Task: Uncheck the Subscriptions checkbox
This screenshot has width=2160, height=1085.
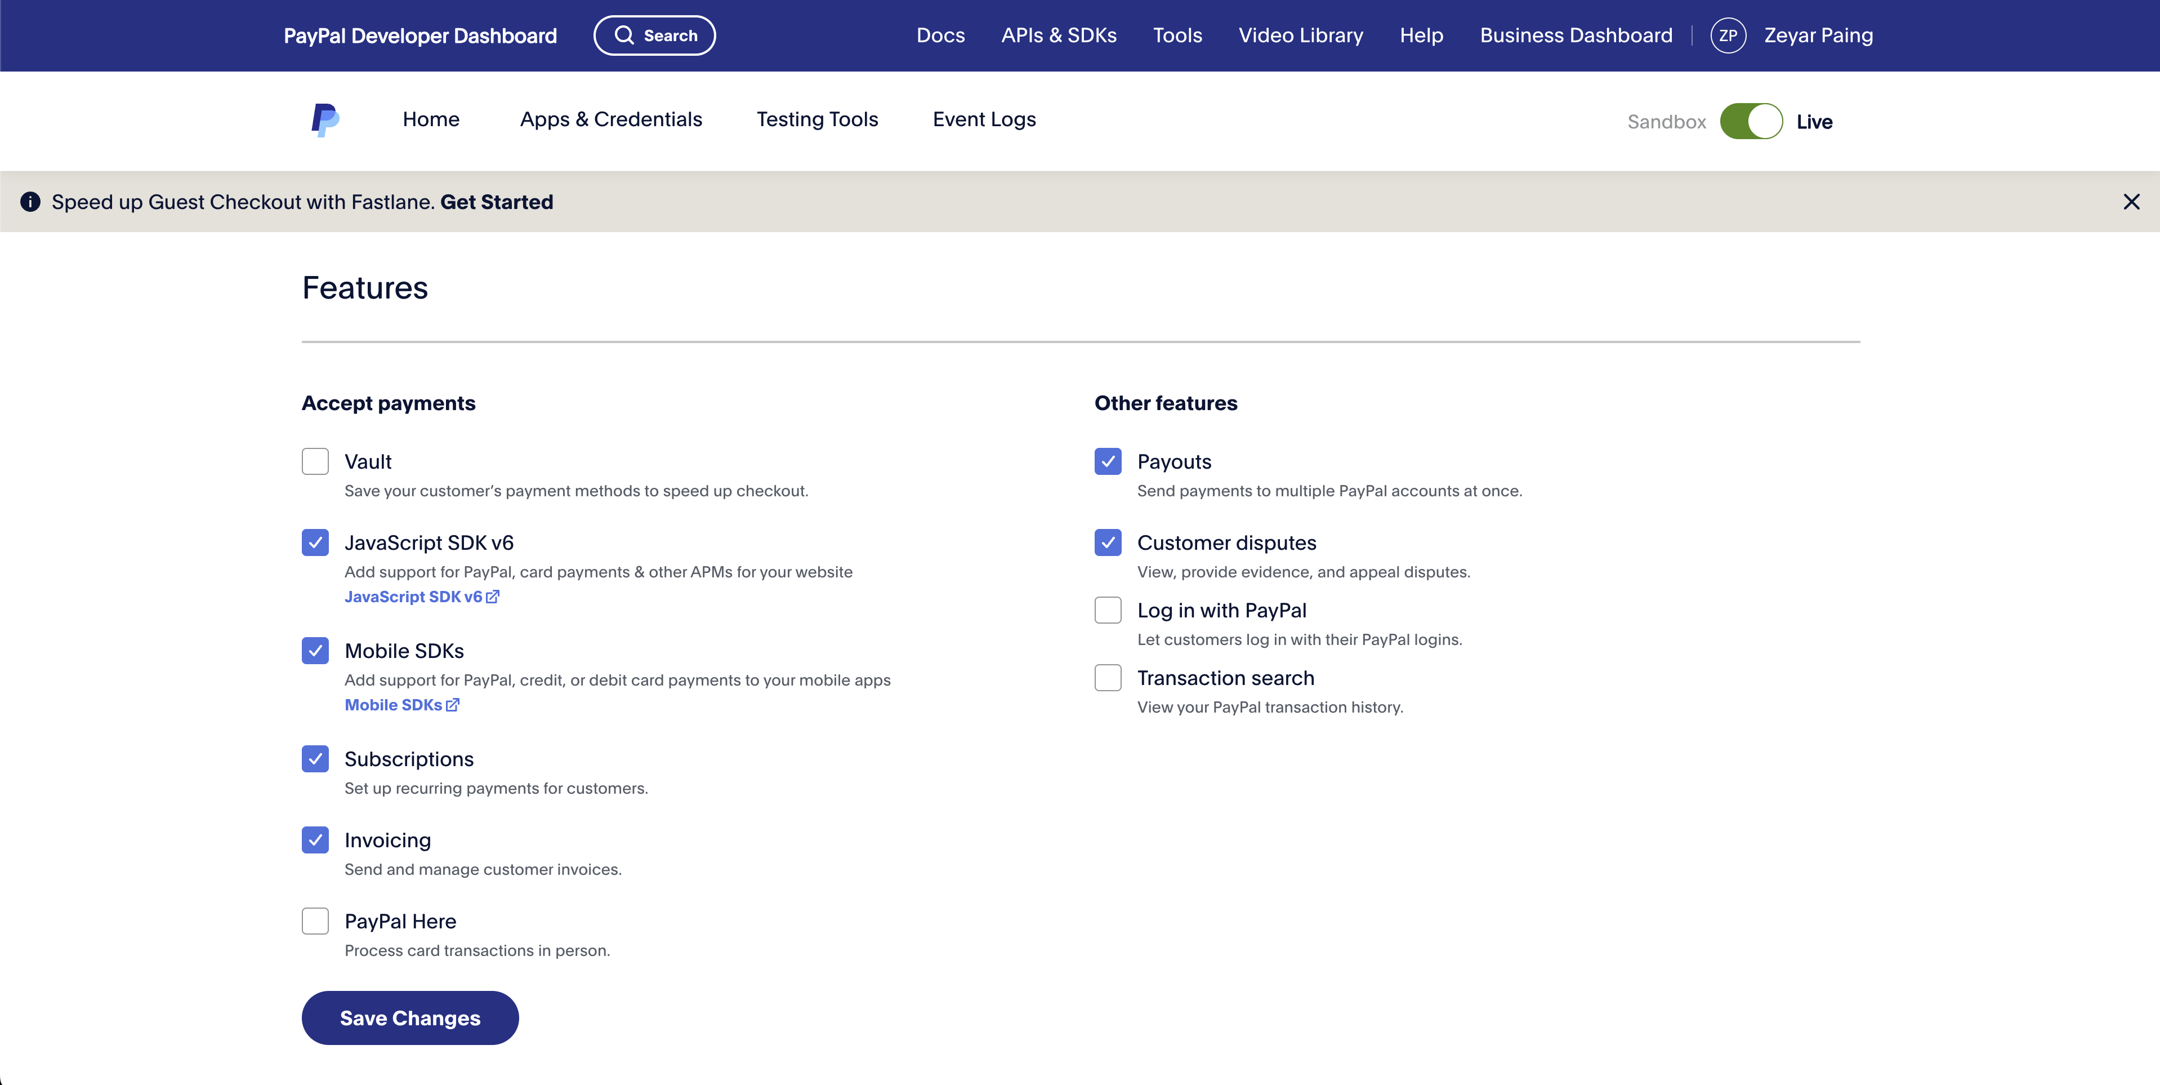Action: (315, 759)
